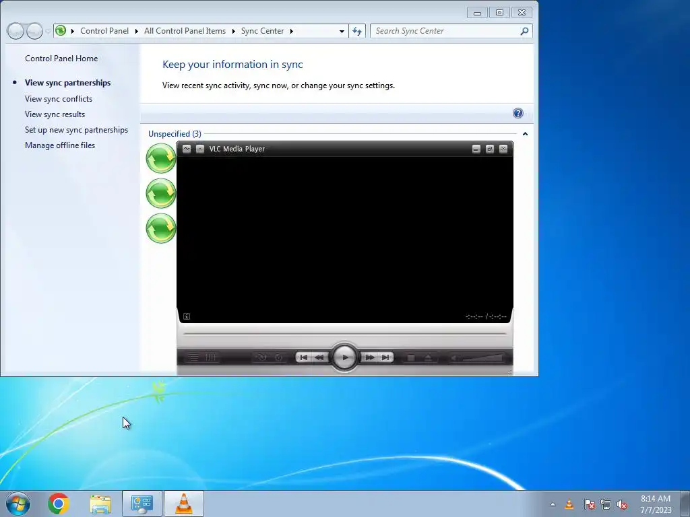Click the media info icon in VLC
690x517 pixels.
(187, 316)
